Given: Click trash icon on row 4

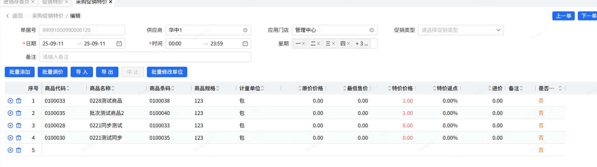Looking at the screenshot, I should tap(19, 138).
